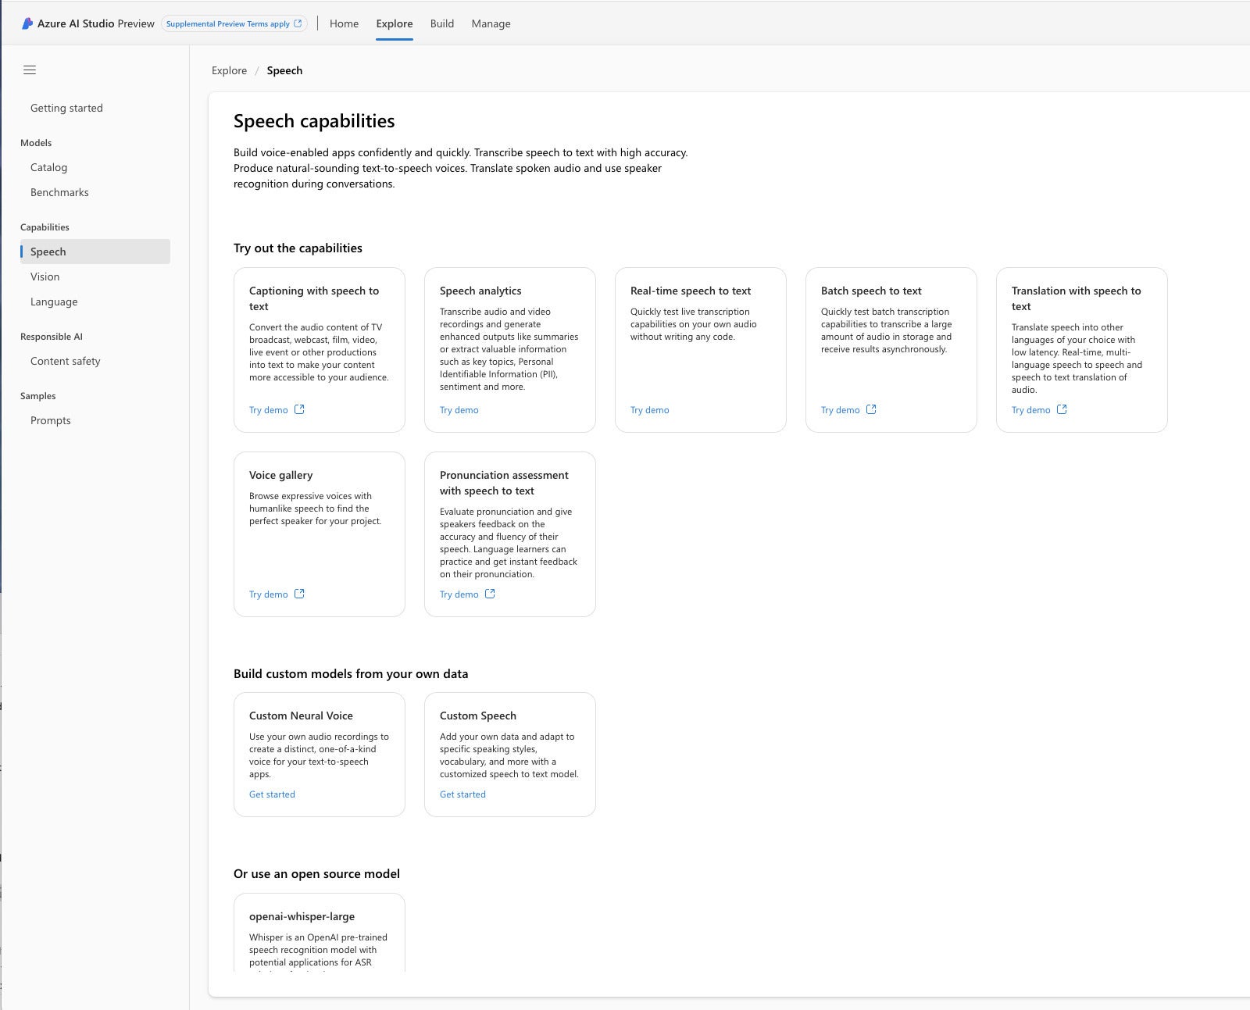Screen dimensions: 1250x1010
Task: Select the Explore tab
Action: 395,23
